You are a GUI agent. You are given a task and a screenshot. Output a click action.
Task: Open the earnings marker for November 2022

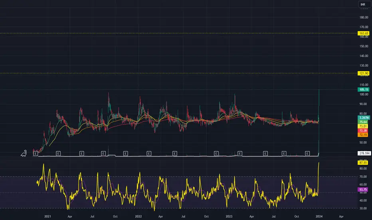click(216, 154)
